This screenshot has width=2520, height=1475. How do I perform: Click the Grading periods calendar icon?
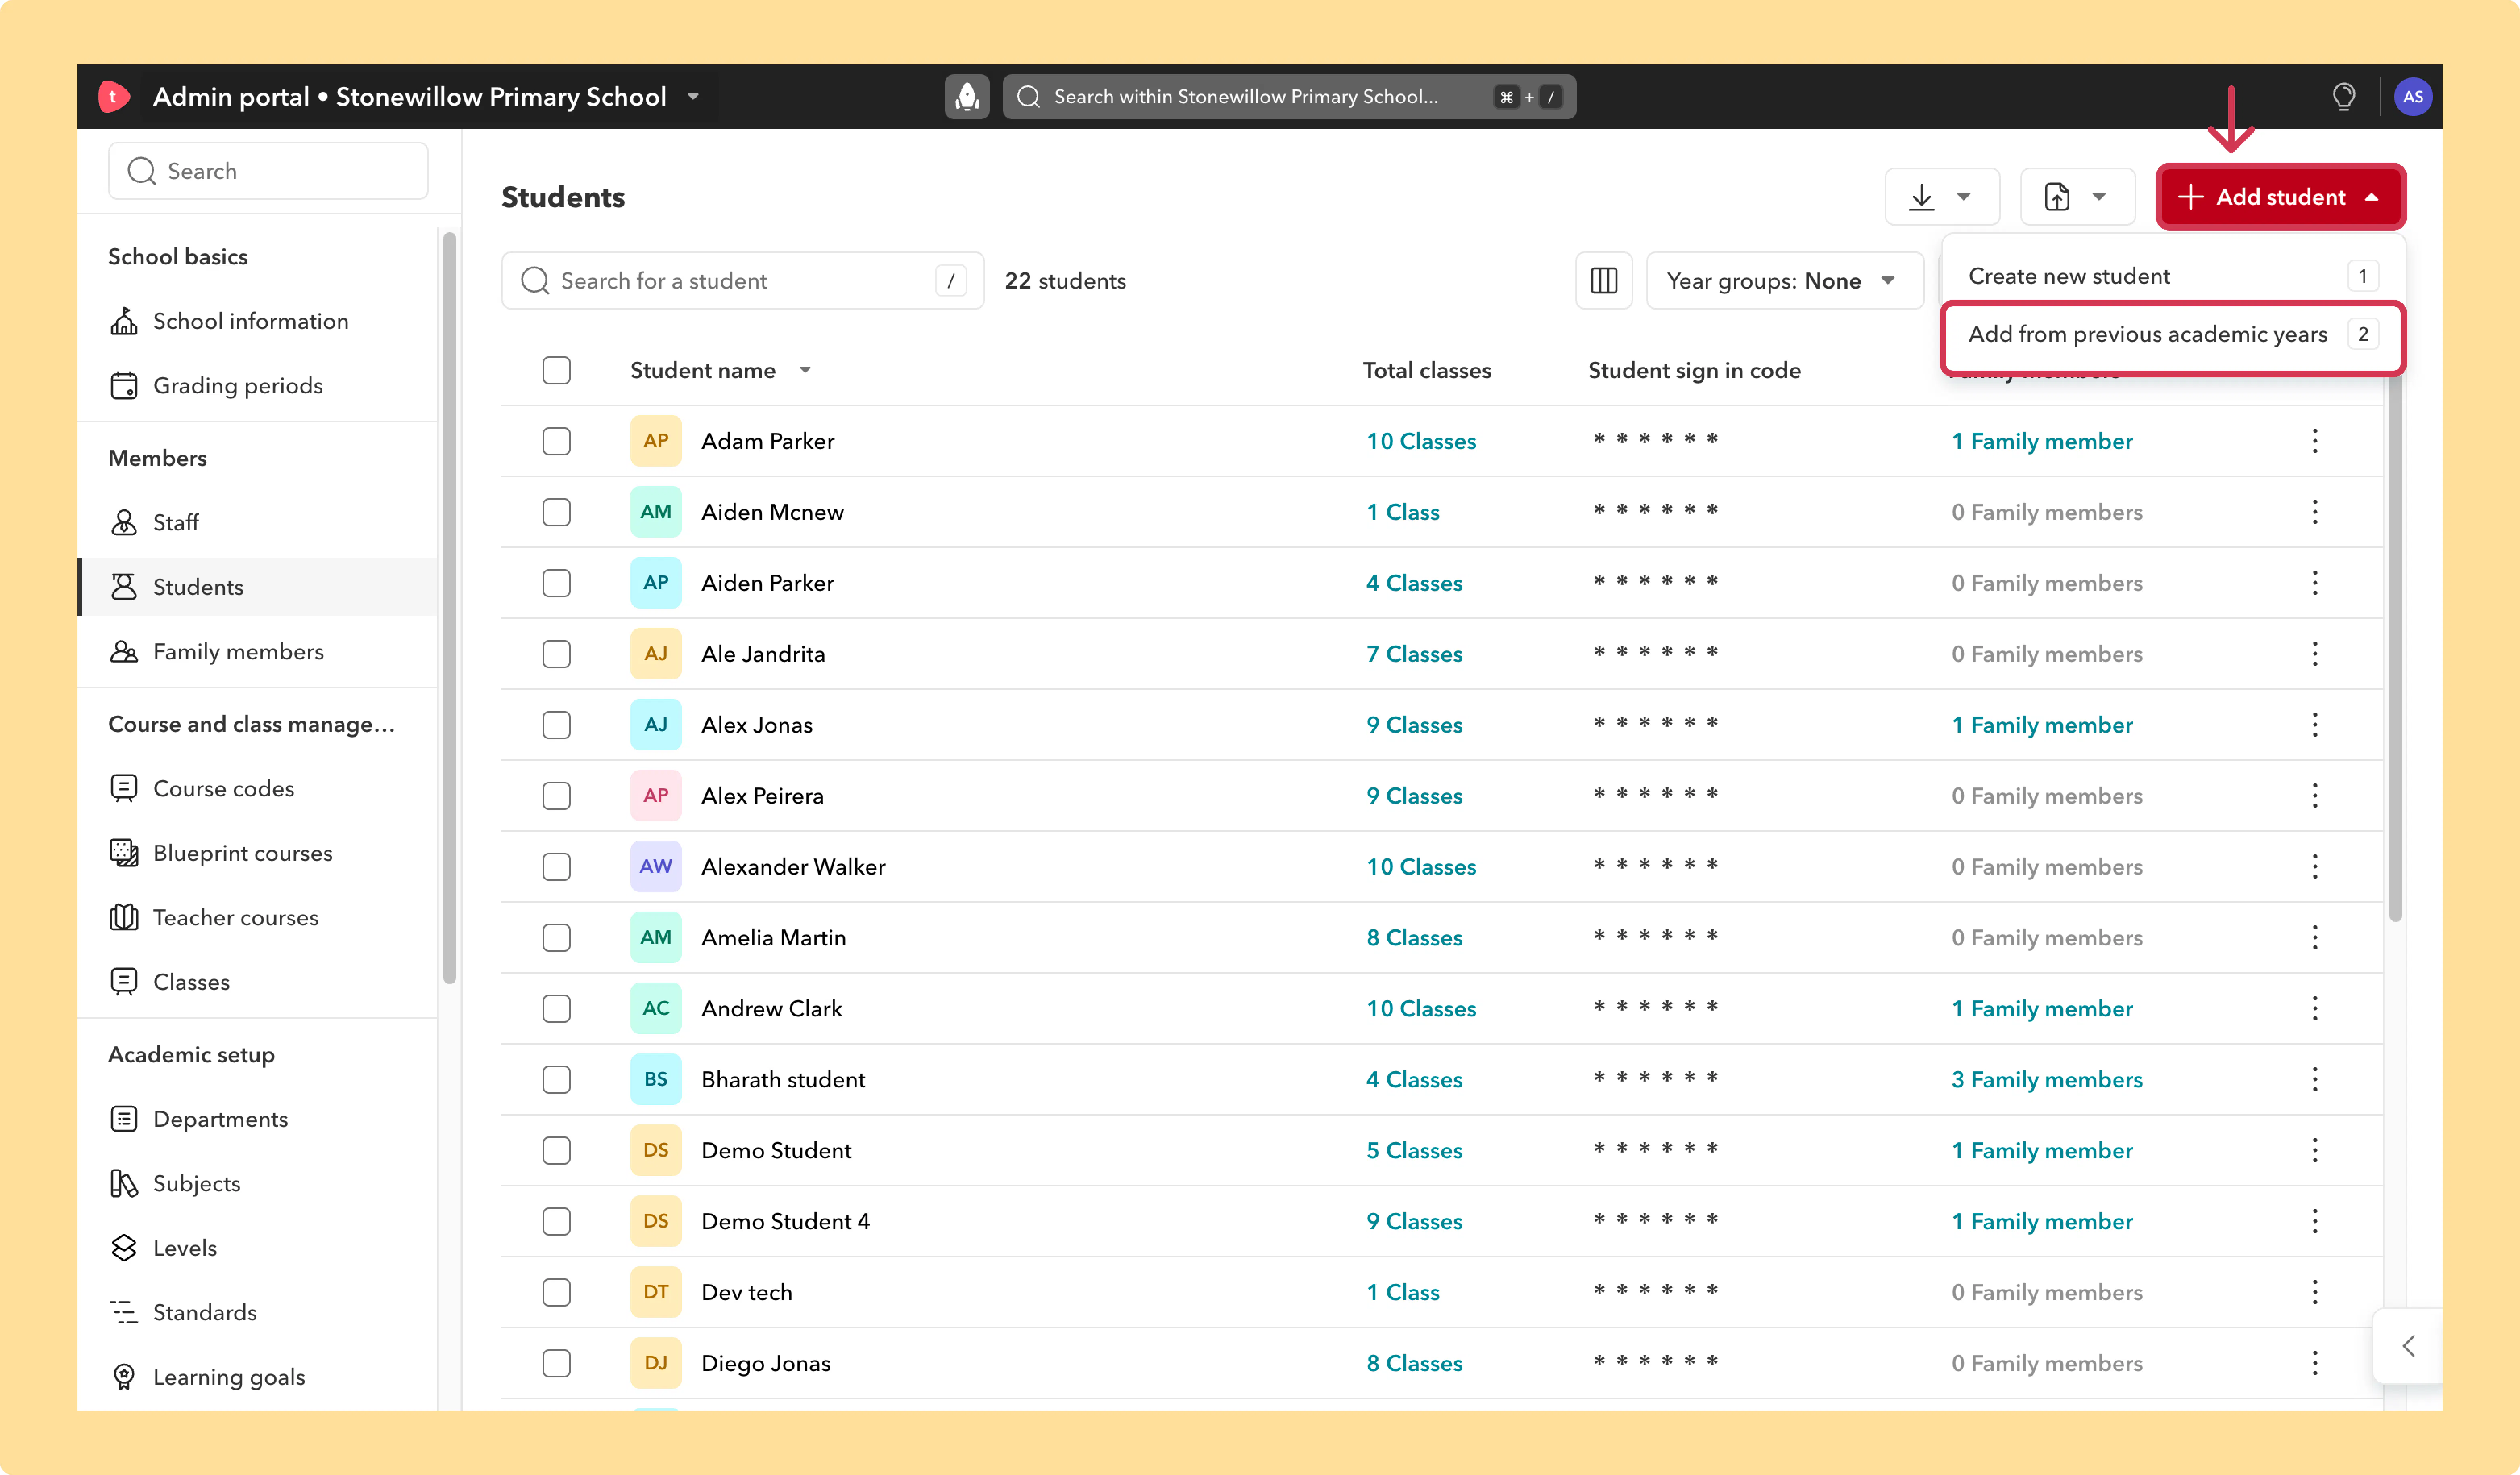click(124, 386)
